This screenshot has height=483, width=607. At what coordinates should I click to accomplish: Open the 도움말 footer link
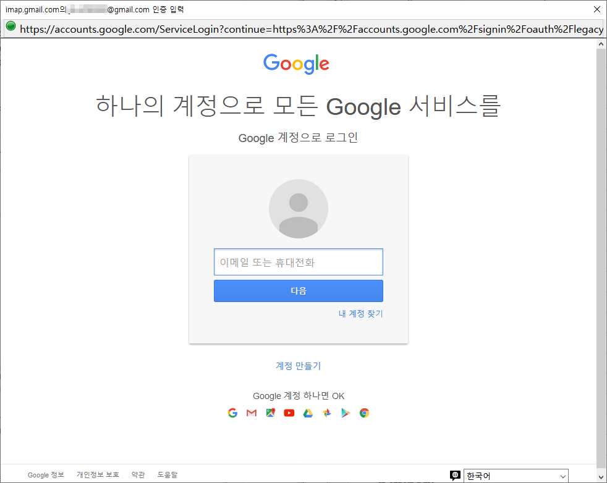click(x=168, y=475)
